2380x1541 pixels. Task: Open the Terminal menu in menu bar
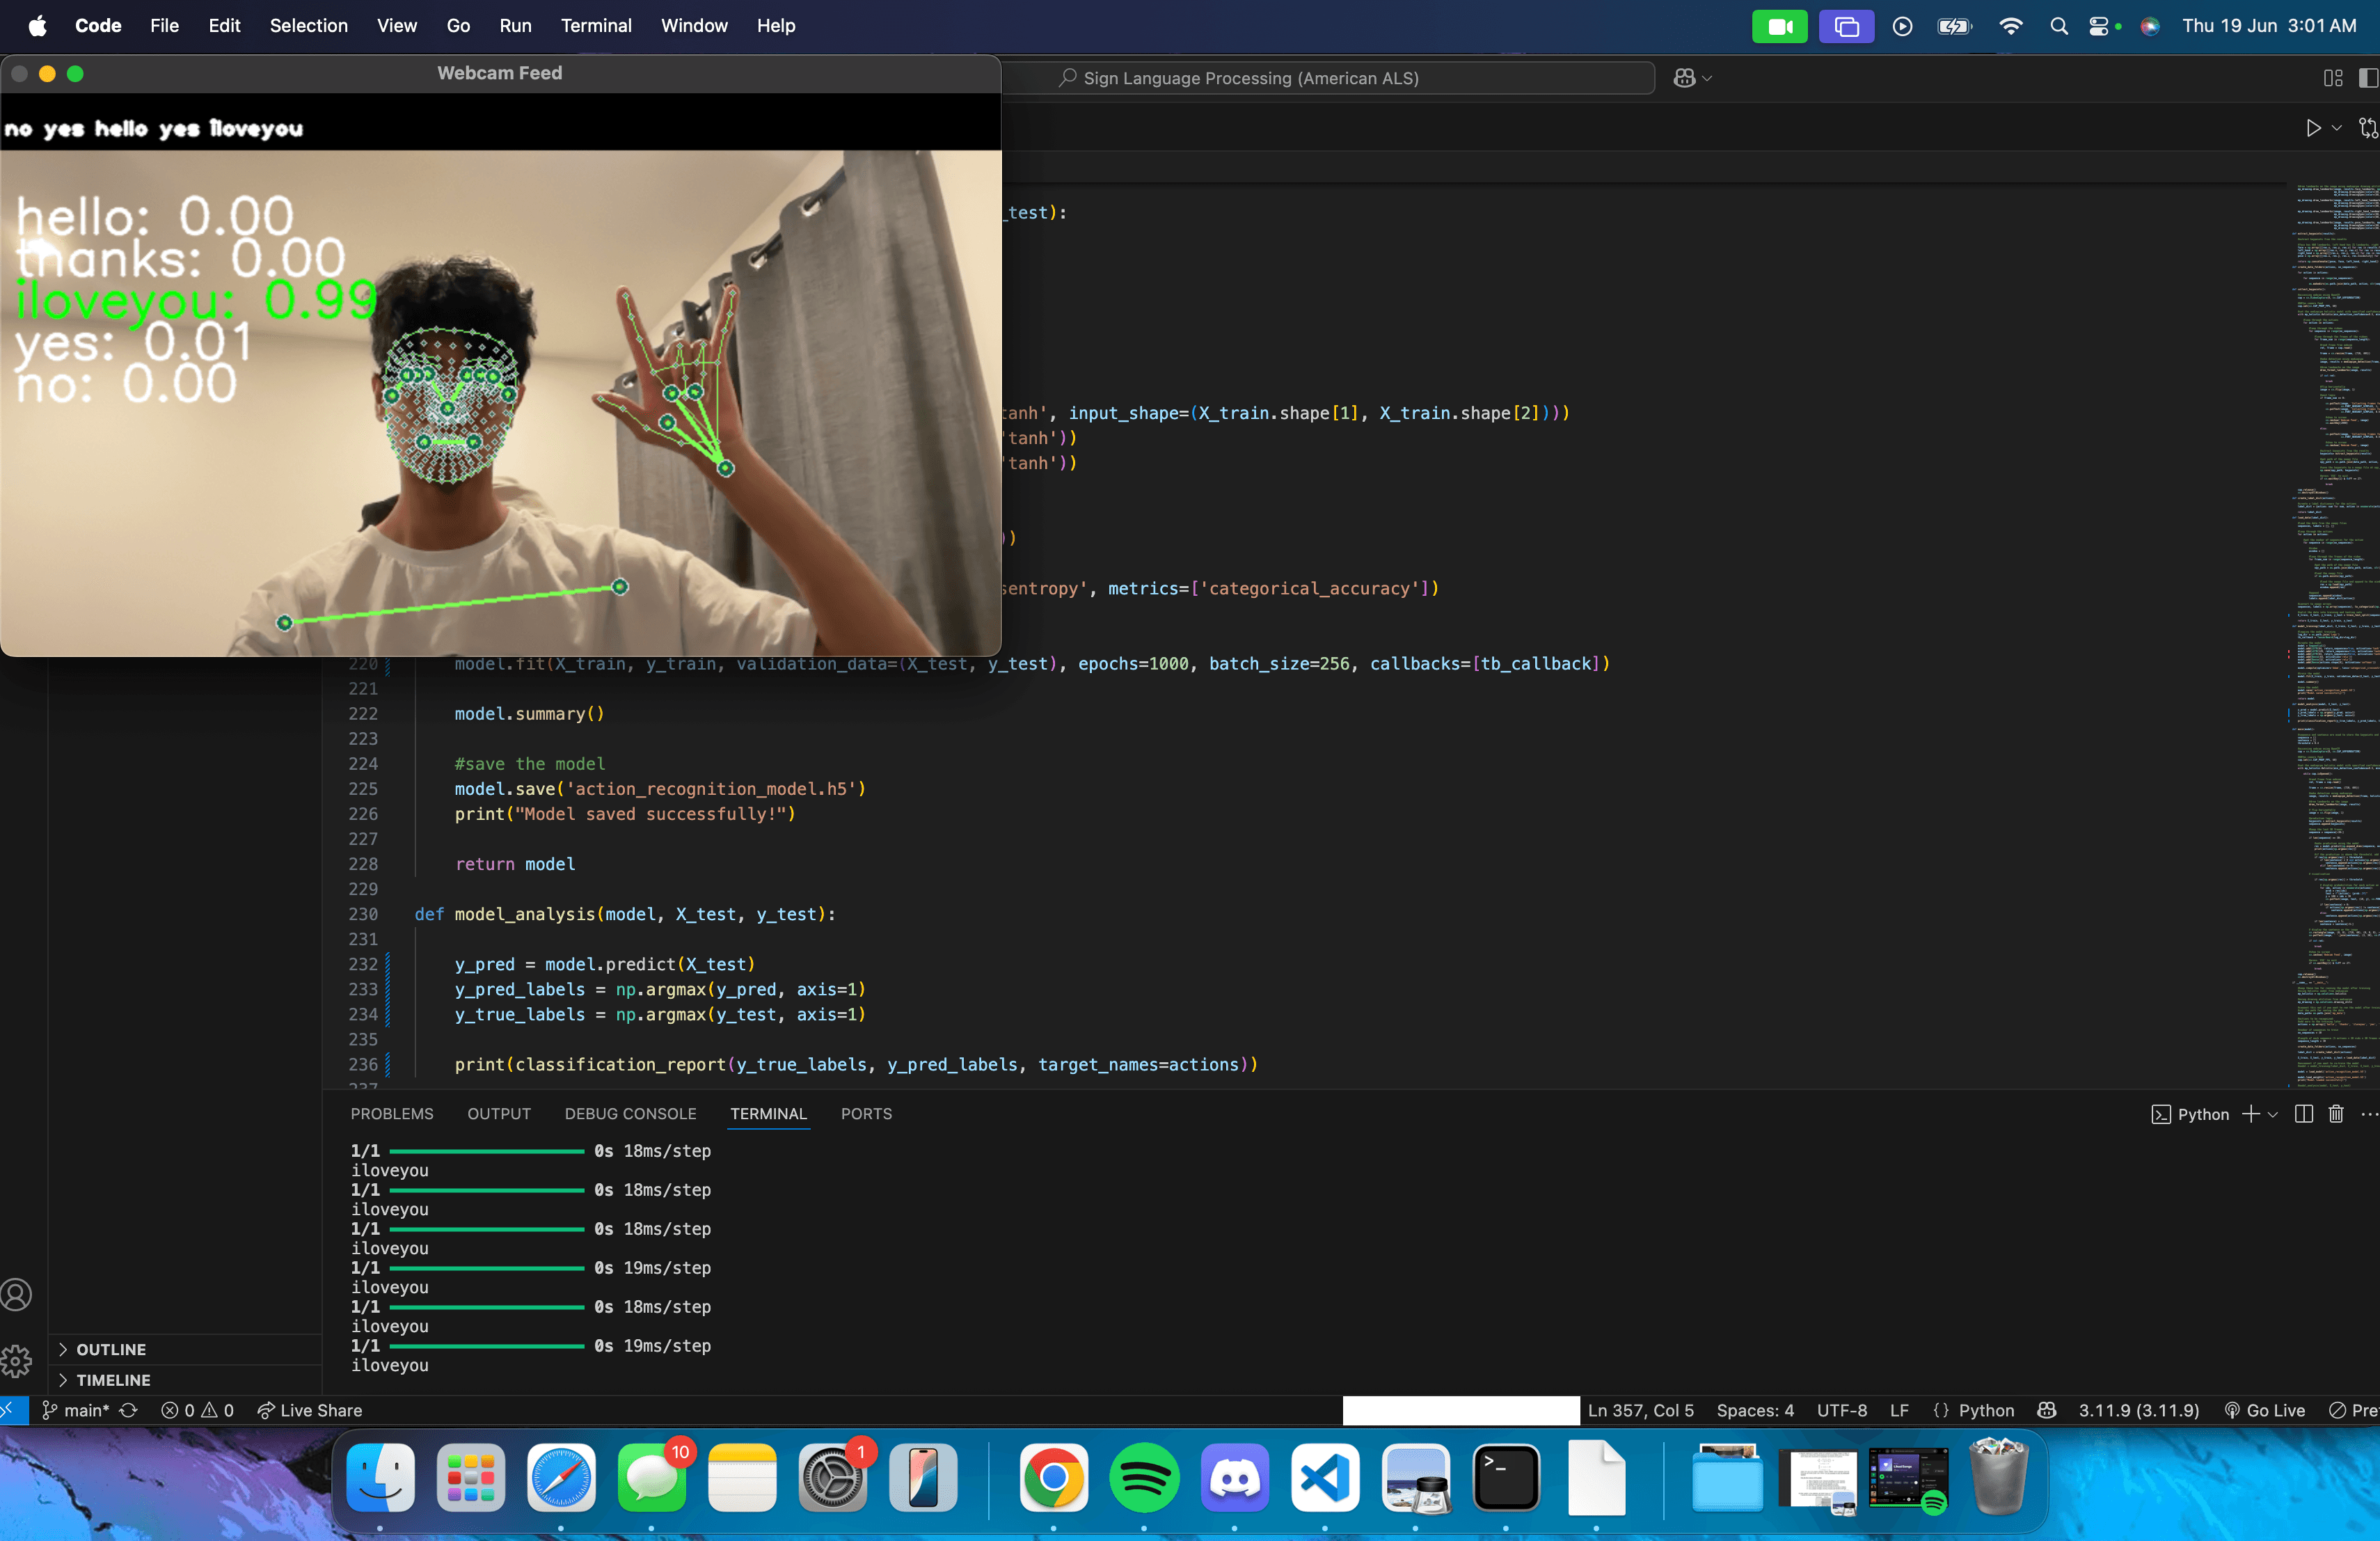[596, 26]
